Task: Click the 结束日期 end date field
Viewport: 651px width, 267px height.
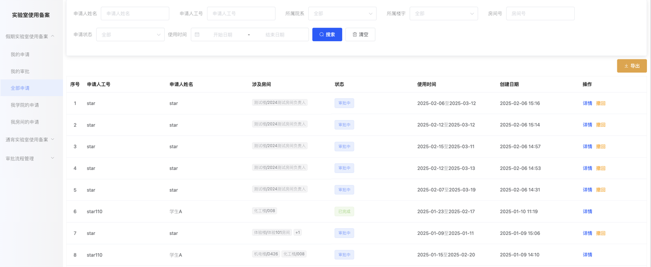Action: click(275, 35)
